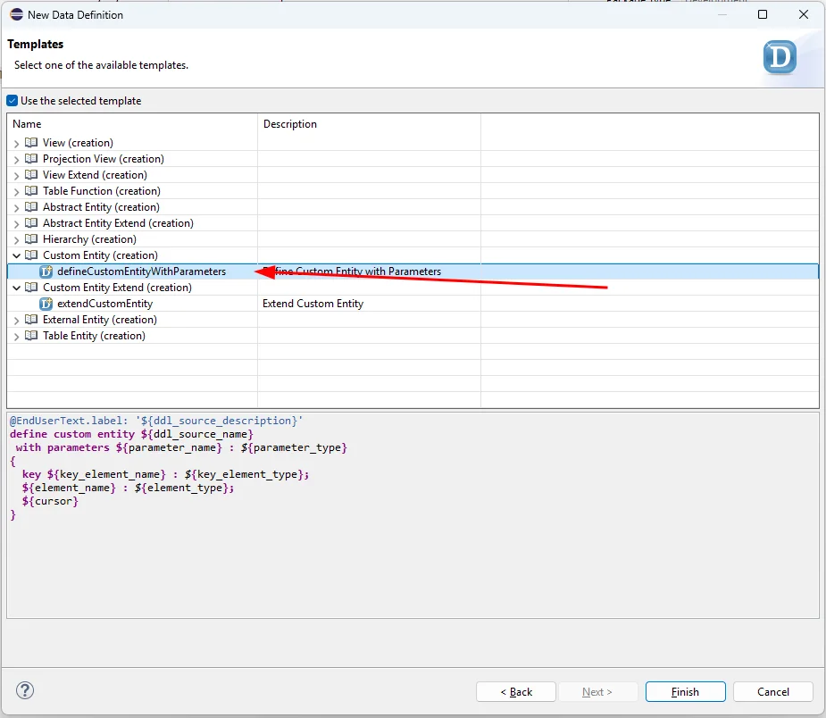The image size is (826, 718).
Task: Click the defineCustomEntityWithParameters template icon
Action: click(46, 271)
